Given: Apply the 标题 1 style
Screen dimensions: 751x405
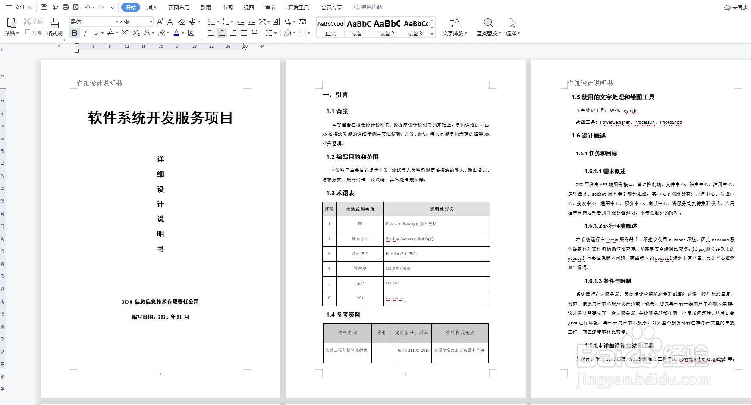Looking at the screenshot, I should (359, 28).
